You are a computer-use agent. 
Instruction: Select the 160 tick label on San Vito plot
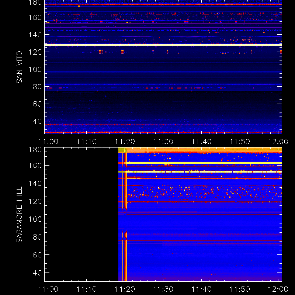[35, 17]
